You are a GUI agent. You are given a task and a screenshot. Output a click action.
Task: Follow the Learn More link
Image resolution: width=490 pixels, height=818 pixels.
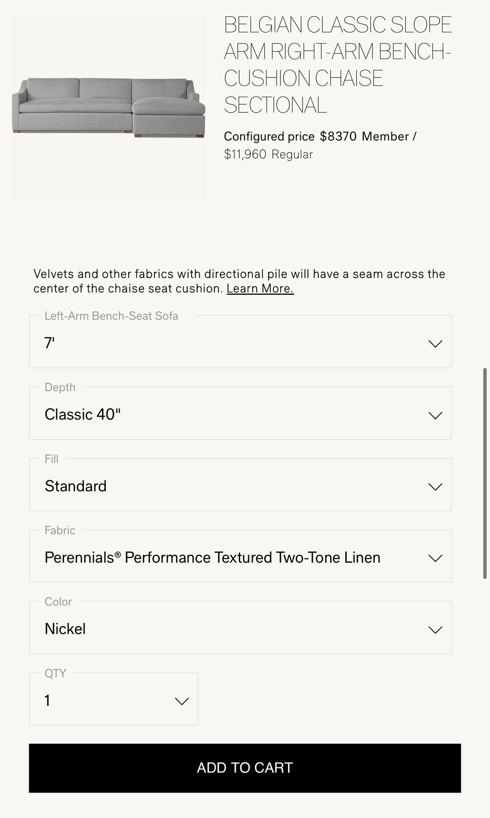(x=260, y=288)
